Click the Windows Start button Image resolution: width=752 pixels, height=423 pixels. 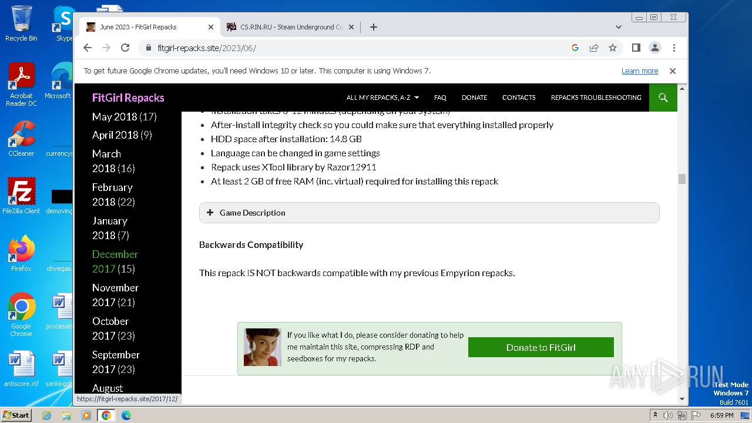point(16,415)
